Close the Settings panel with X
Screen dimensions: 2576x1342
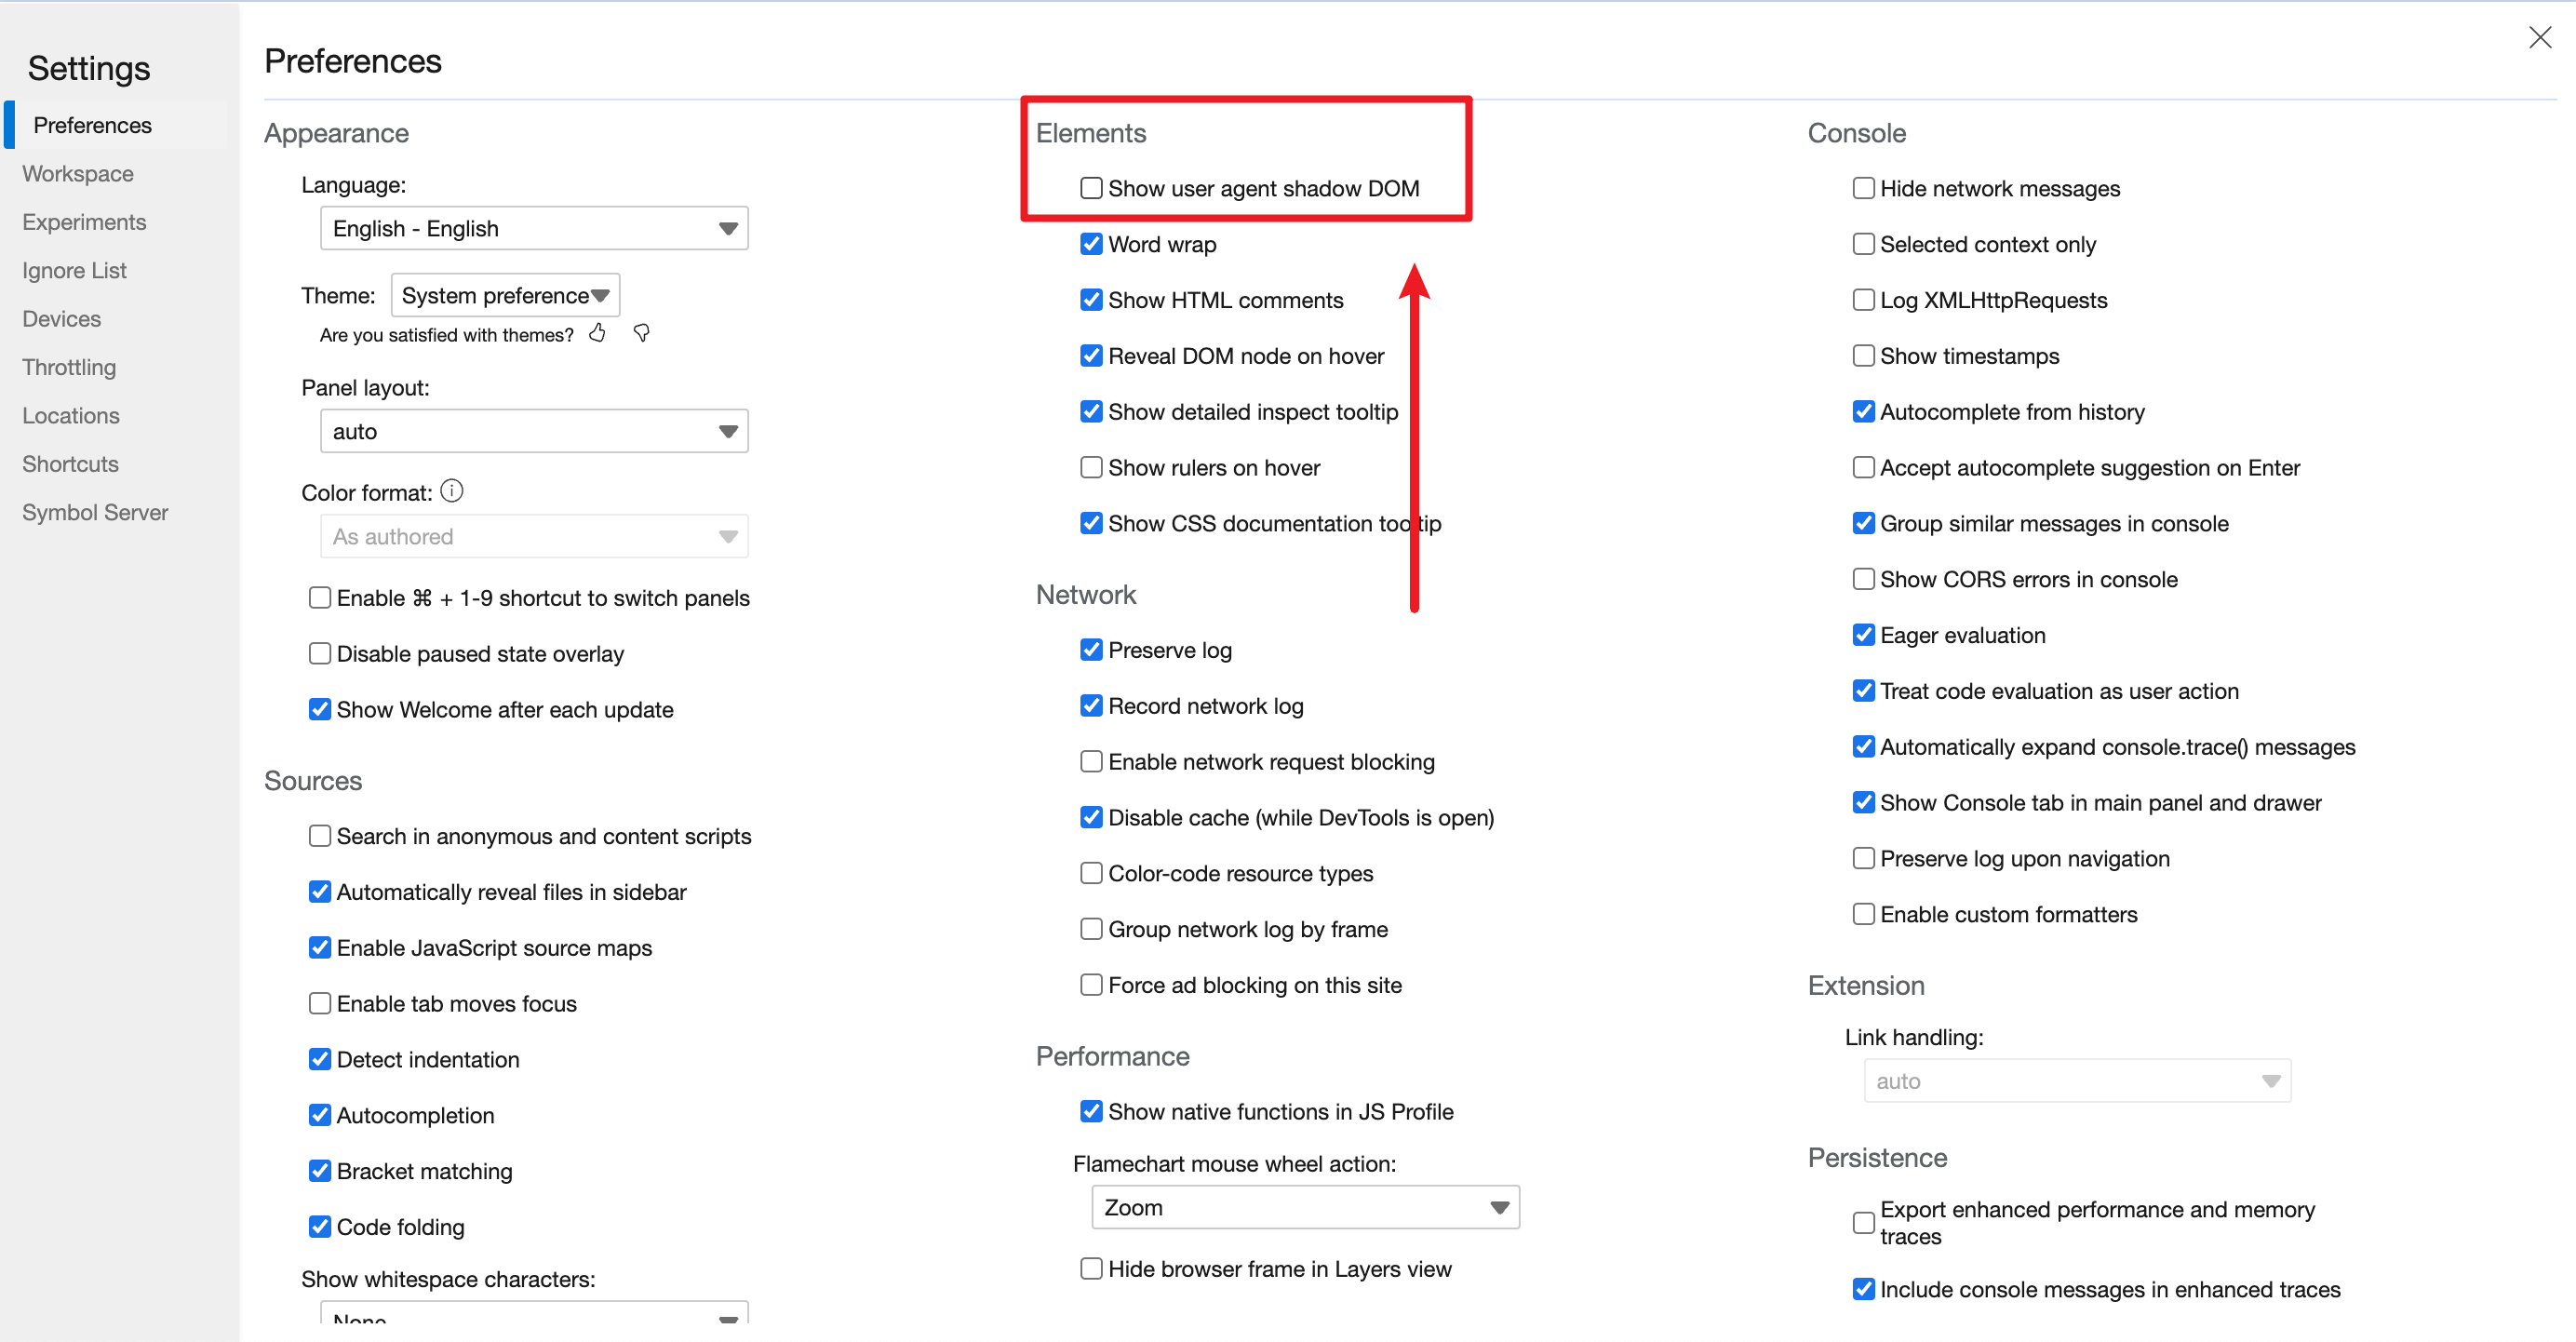pos(2539,38)
